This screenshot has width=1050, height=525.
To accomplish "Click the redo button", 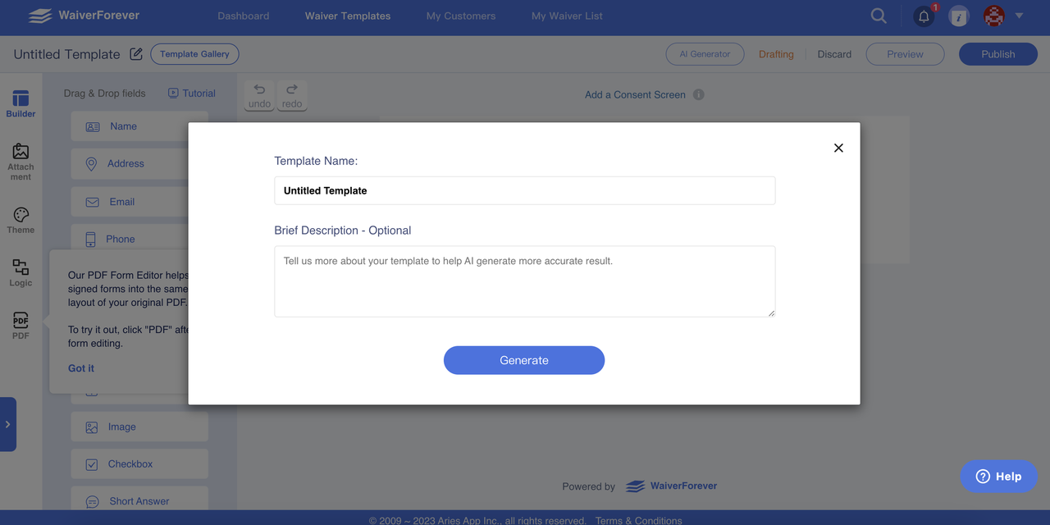I will (292, 96).
